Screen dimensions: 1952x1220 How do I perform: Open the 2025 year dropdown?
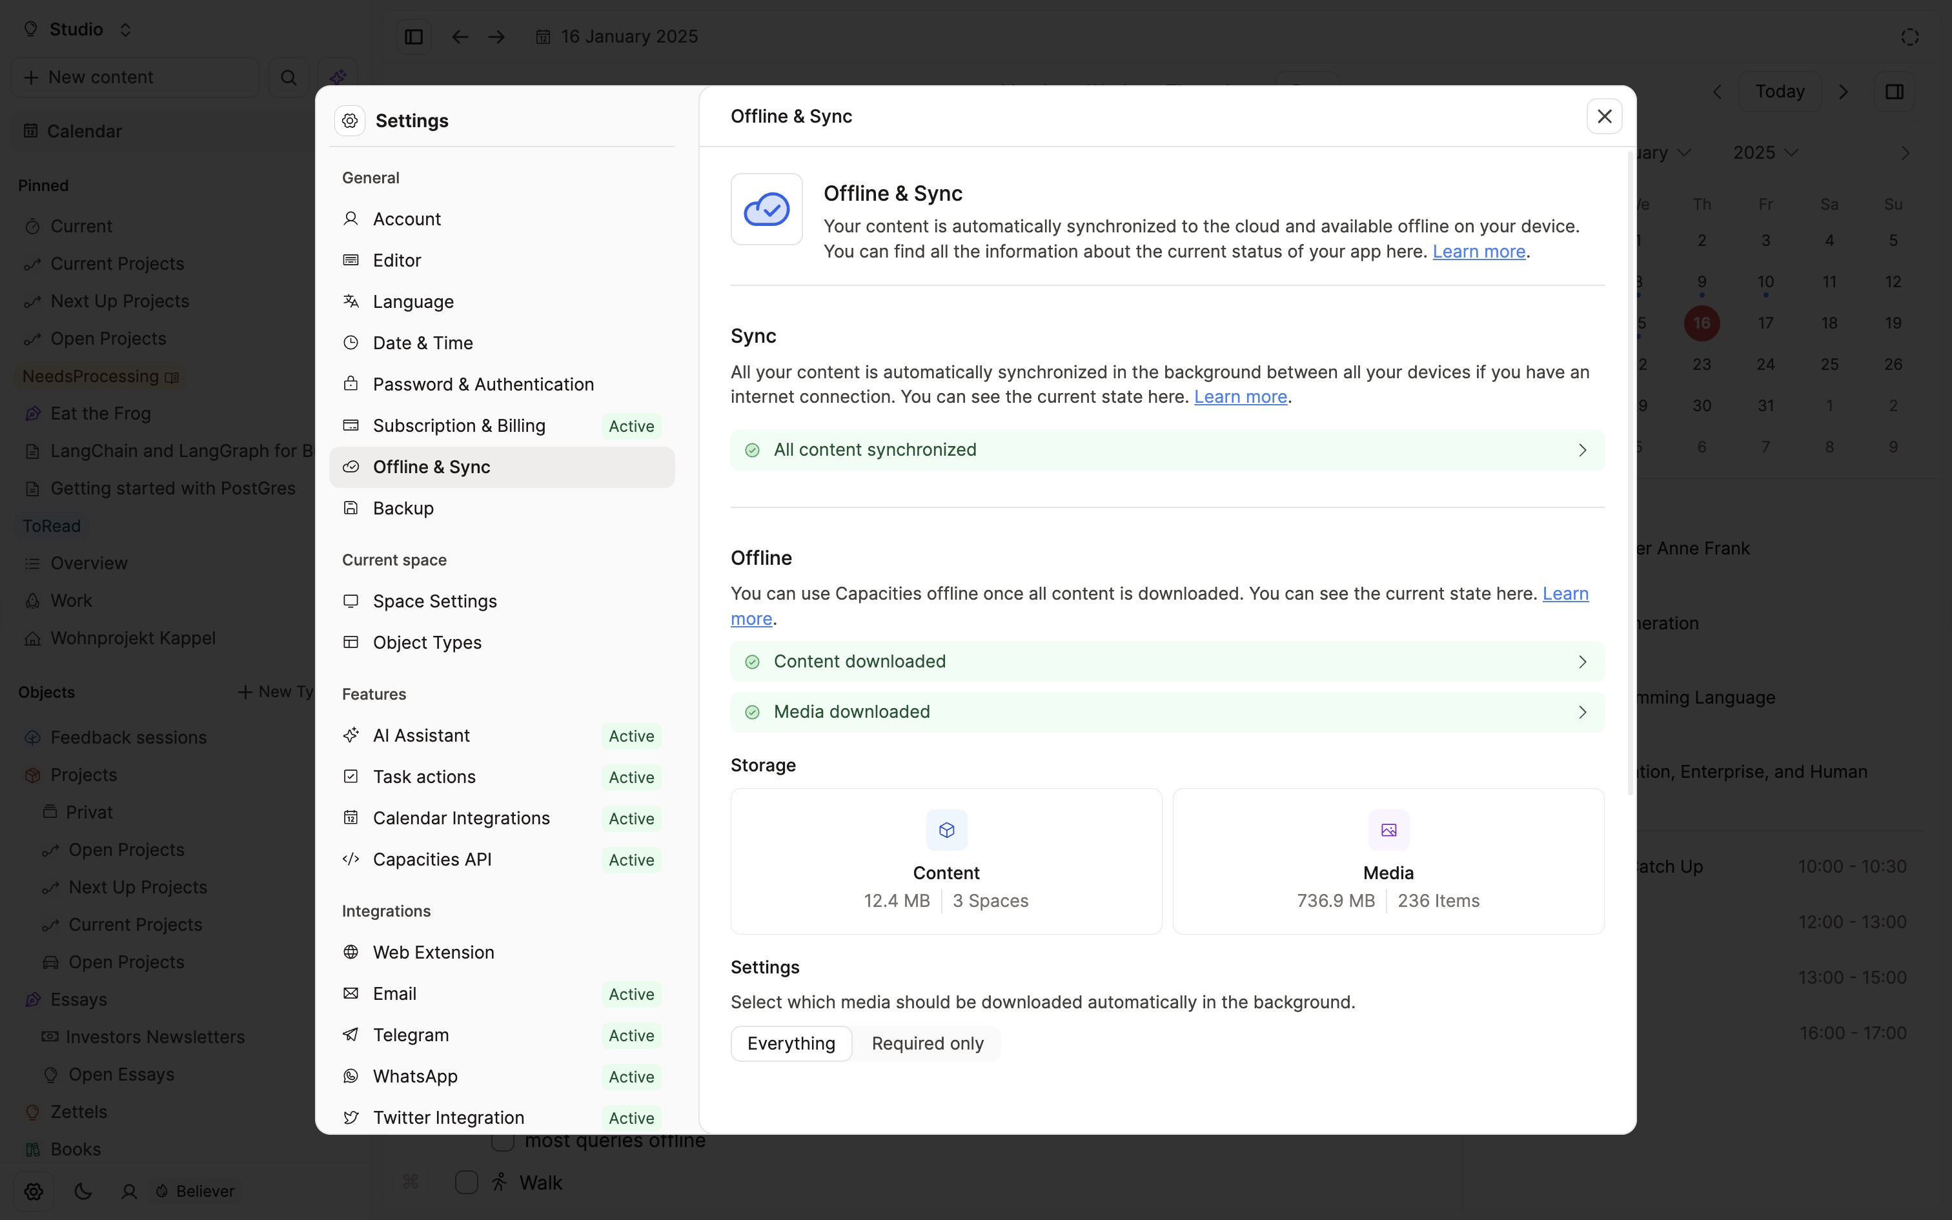1765,152
